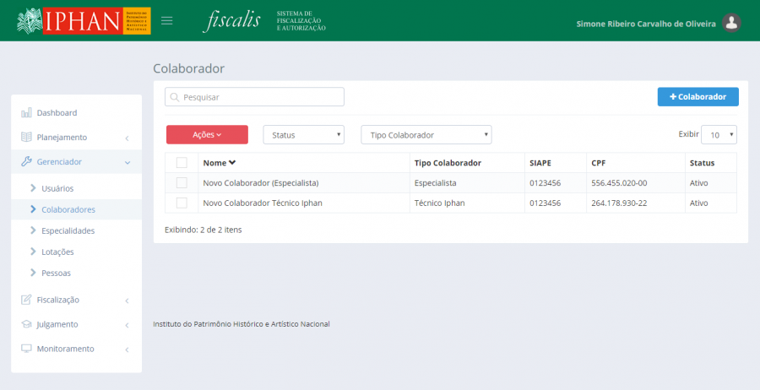The image size is (760, 390).
Task: Click the hamburger menu icon in header
Action: click(x=167, y=21)
